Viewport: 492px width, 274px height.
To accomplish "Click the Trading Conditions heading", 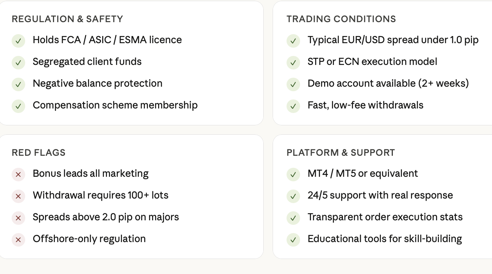I will (341, 19).
